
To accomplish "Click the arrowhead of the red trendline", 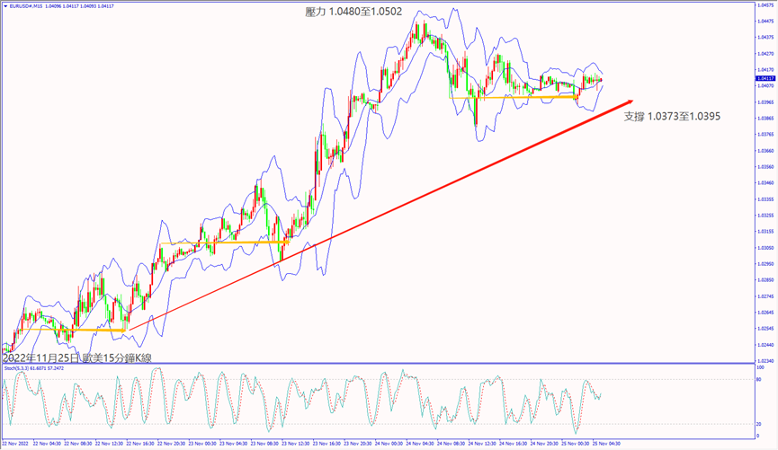I will pyautogui.click(x=629, y=102).
